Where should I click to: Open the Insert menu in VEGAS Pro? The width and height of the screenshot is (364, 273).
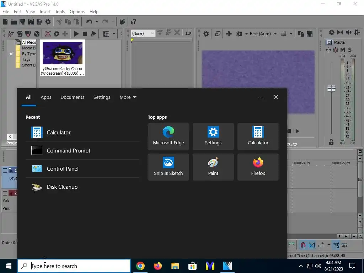tap(45, 12)
